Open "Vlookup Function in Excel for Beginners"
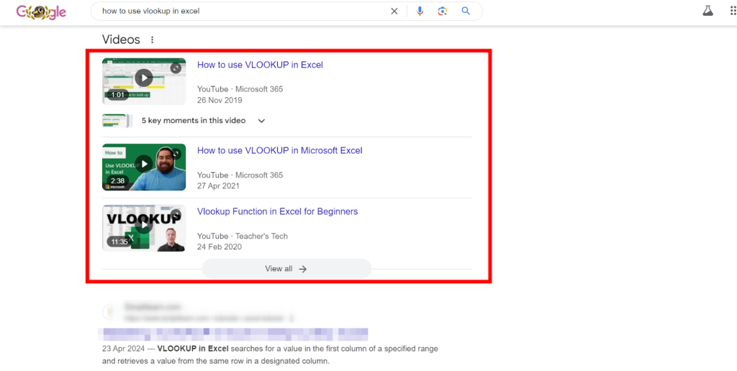 click(277, 212)
